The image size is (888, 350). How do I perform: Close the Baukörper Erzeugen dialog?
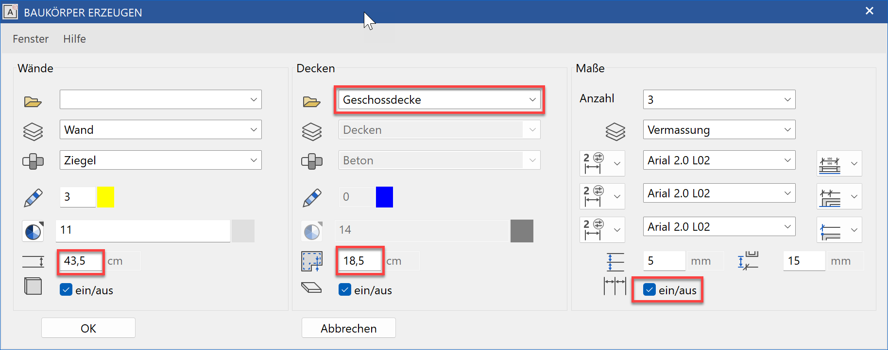tap(870, 11)
